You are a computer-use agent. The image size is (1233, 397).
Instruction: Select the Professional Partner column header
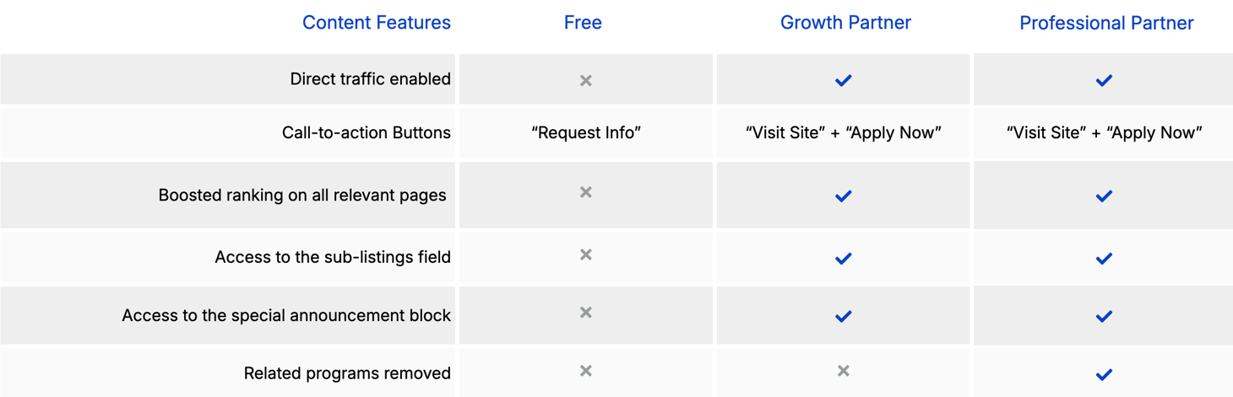click(x=1106, y=24)
